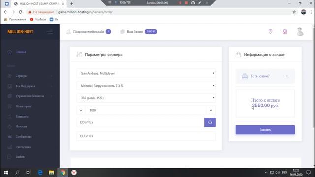Image resolution: width=315 pixels, height=177 pixels.
Task: Open Windows search from taskbar
Action: (x=17, y=173)
